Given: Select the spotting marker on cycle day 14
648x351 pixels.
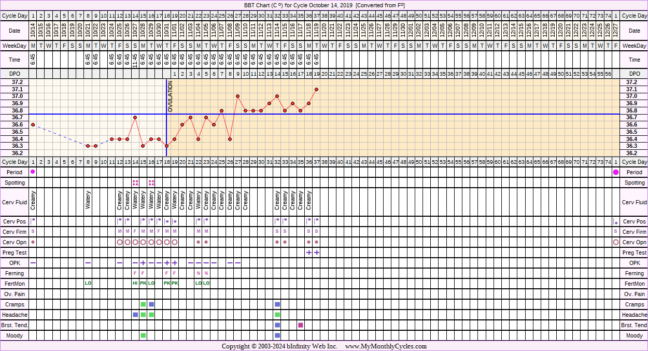Looking at the screenshot, I should pyautogui.click(x=135, y=182).
